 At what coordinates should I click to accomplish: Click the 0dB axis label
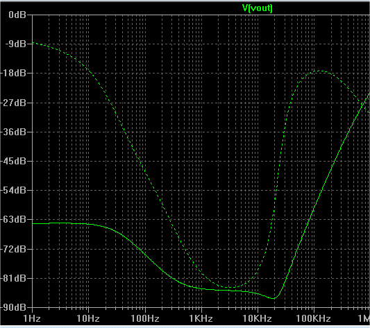click(17, 15)
